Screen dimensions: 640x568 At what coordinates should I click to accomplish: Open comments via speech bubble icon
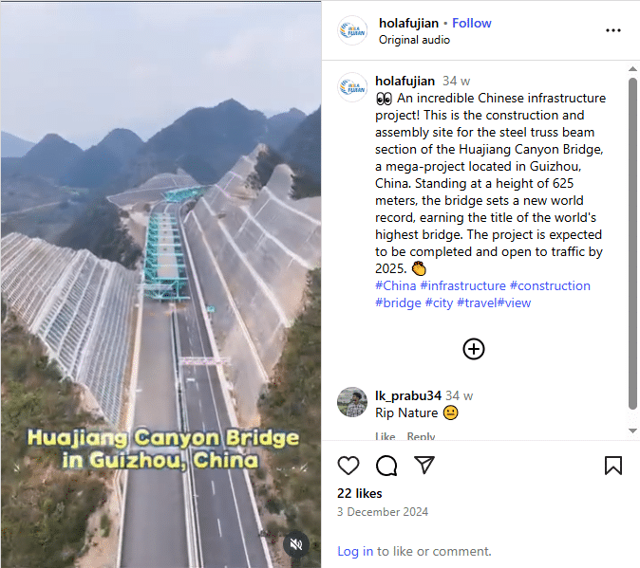[386, 466]
